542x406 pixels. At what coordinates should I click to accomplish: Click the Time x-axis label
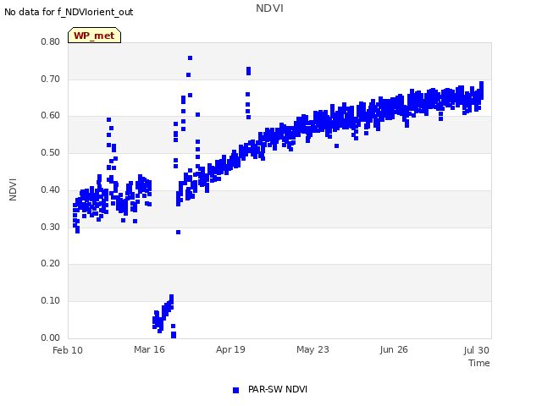479,363
